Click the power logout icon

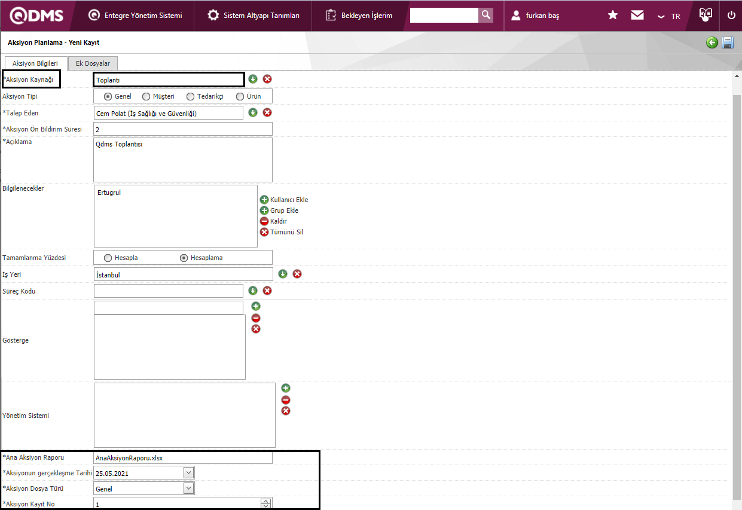pyautogui.click(x=731, y=15)
